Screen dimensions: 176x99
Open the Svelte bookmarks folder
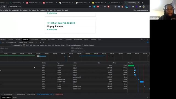[32, 10]
